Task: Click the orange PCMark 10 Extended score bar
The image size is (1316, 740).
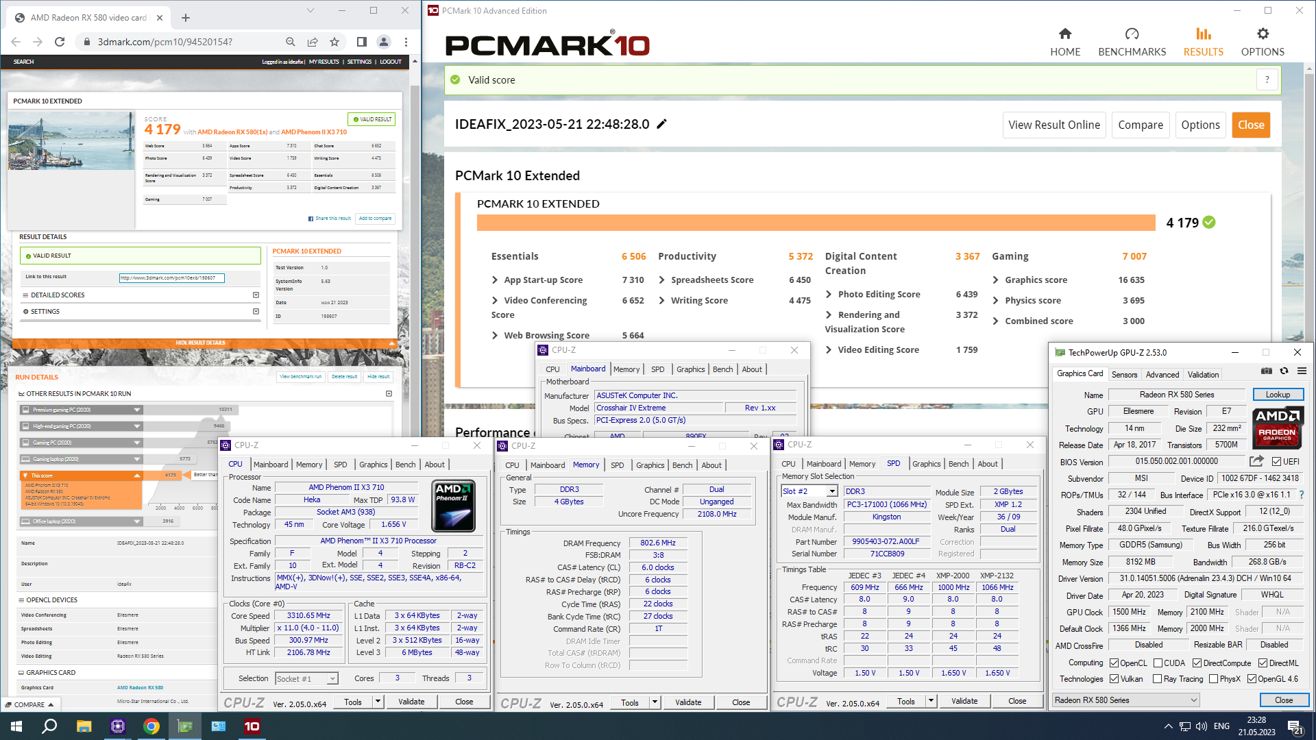Action: click(x=816, y=223)
